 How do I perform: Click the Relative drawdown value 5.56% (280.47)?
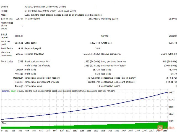point(169,54)
